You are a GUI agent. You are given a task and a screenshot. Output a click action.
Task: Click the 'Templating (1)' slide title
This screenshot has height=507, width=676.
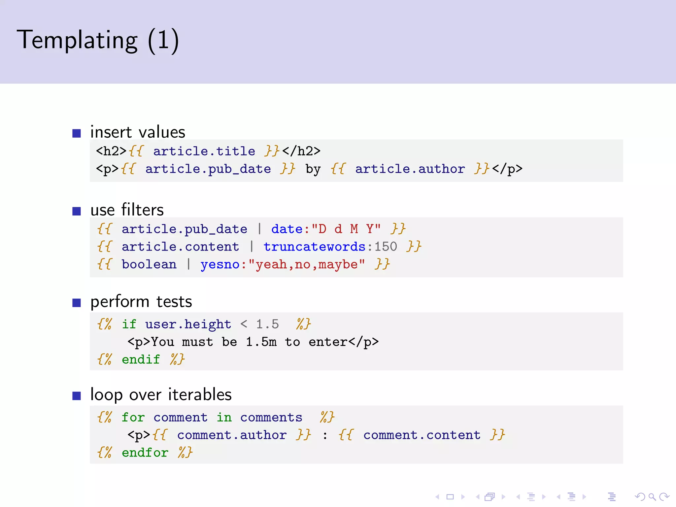(98, 40)
